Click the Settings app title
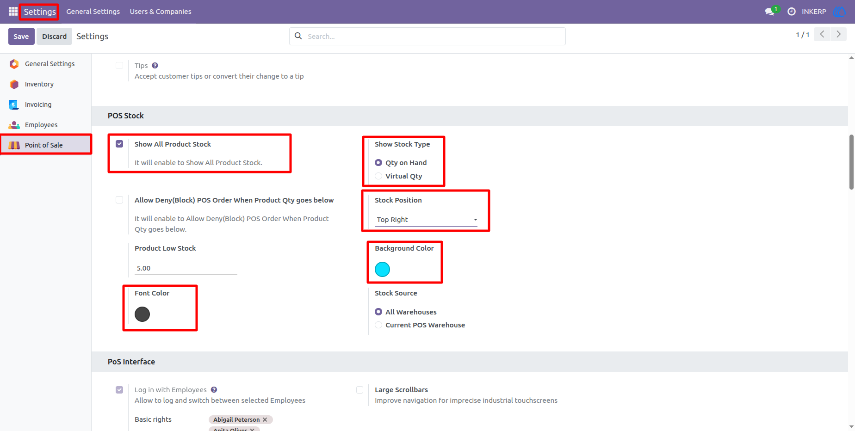The image size is (855, 431). pos(40,12)
